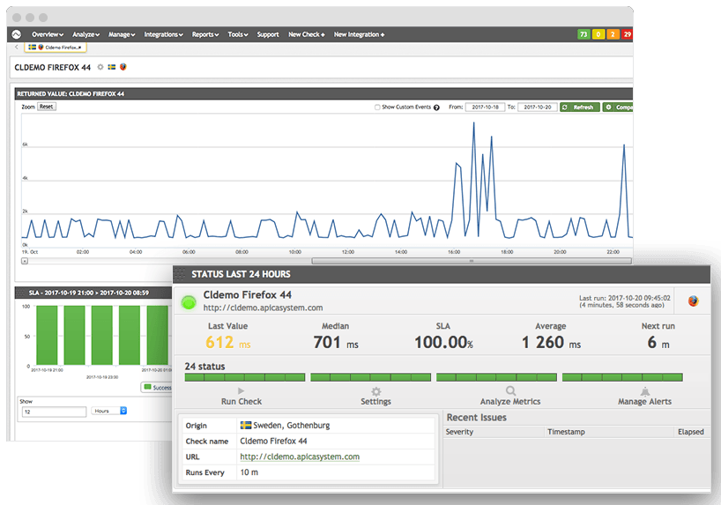Open the Support menu item
The image size is (721, 505).
[x=268, y=34]
